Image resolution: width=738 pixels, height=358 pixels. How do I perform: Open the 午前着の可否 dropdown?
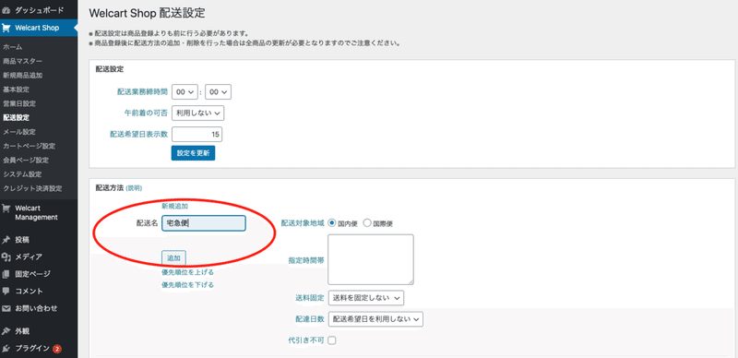coord(197,113)
